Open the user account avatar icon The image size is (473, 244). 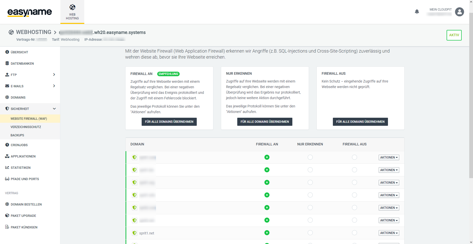tap(459, 12)
